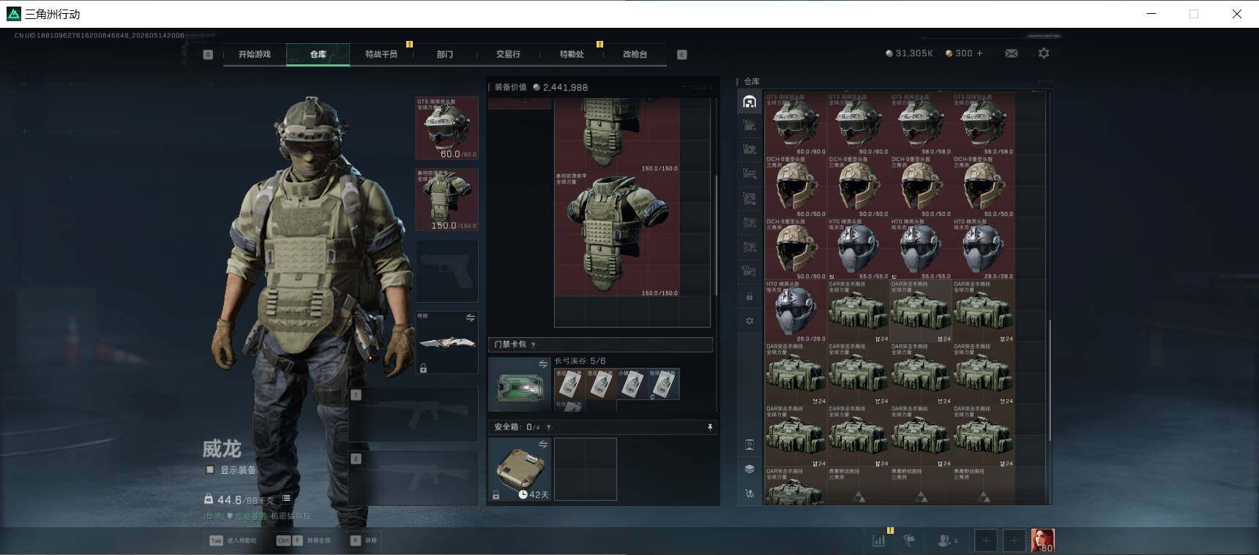Switch to the 开始游戏 tab
The width and height of the screenshot is (1259, 555).
(x=254, y=54)
